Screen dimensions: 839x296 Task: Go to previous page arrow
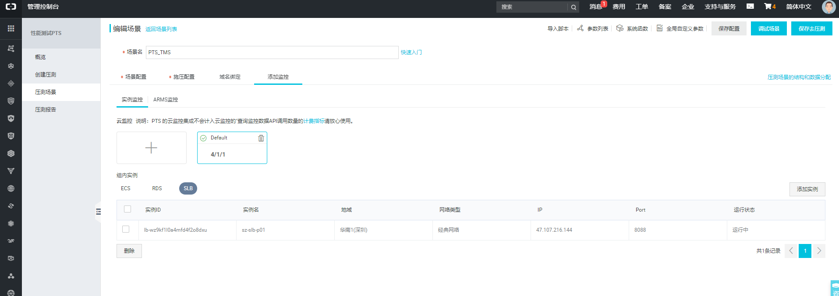click(x=791, y=251)
